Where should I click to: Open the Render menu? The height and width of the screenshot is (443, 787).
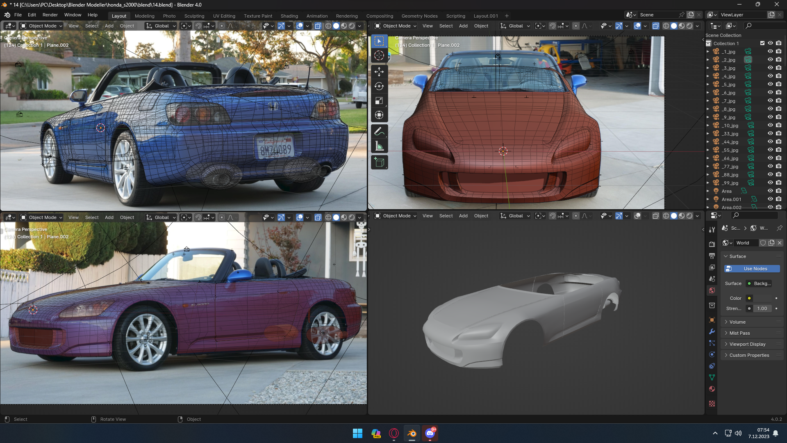(50, 15)
